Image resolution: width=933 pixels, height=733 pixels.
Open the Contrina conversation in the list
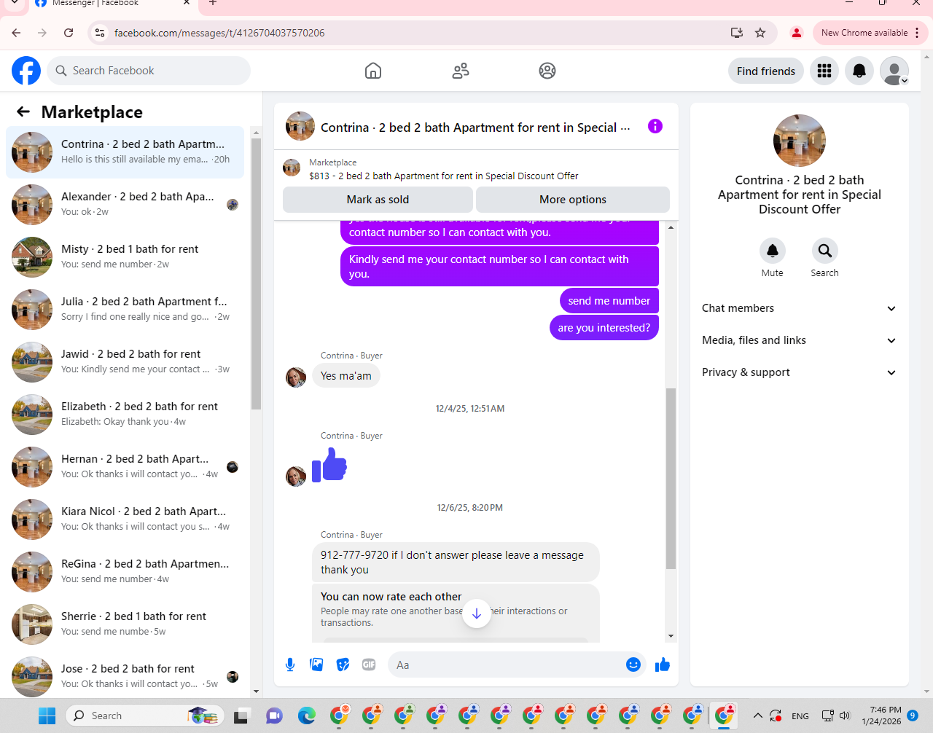[x=125, y=152]
